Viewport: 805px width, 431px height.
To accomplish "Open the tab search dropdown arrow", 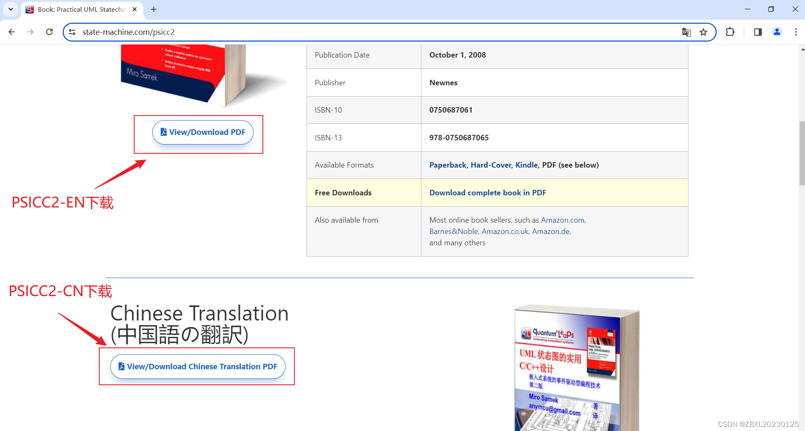I will tap(11, 9).
